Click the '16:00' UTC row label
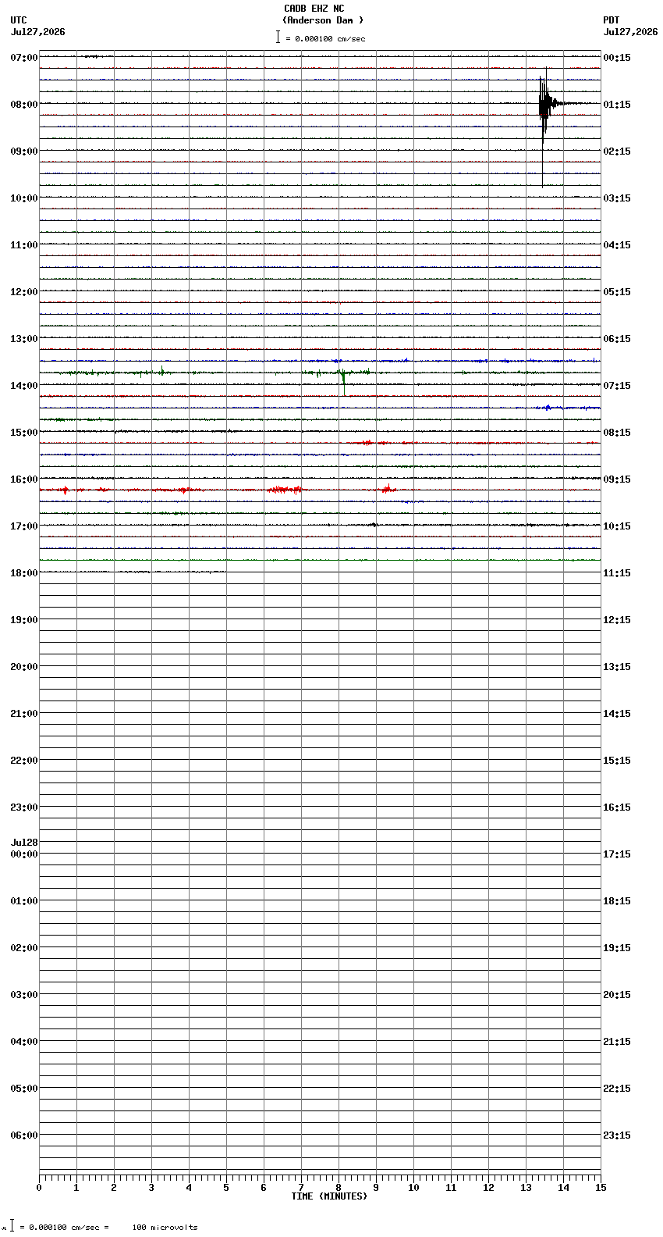663x1237 pixels. click(x=24, y=479)
